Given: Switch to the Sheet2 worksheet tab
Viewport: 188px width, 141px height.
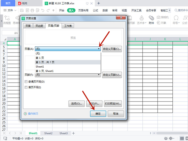Looking at the screenshot, I should click(48, 133).
